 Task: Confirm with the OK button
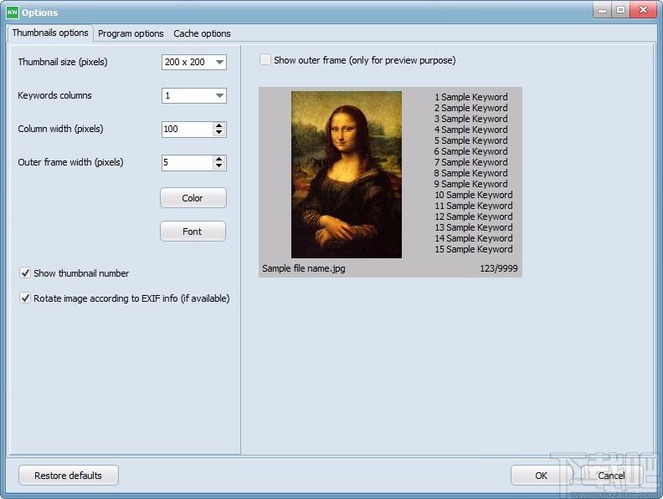pyautogui.click(x=541, y=476)
